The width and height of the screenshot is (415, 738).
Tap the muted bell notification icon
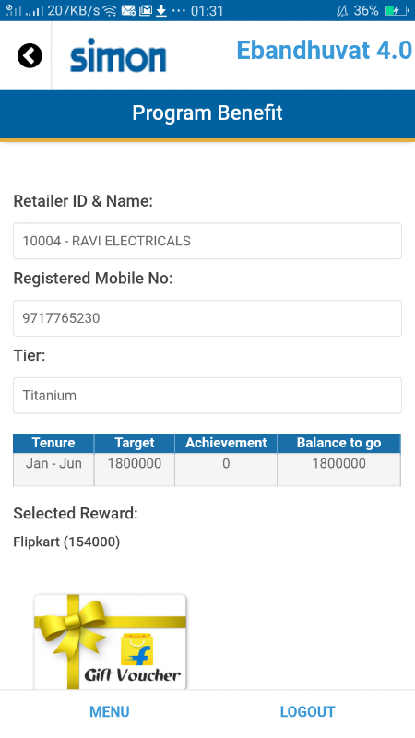[342, 10]
